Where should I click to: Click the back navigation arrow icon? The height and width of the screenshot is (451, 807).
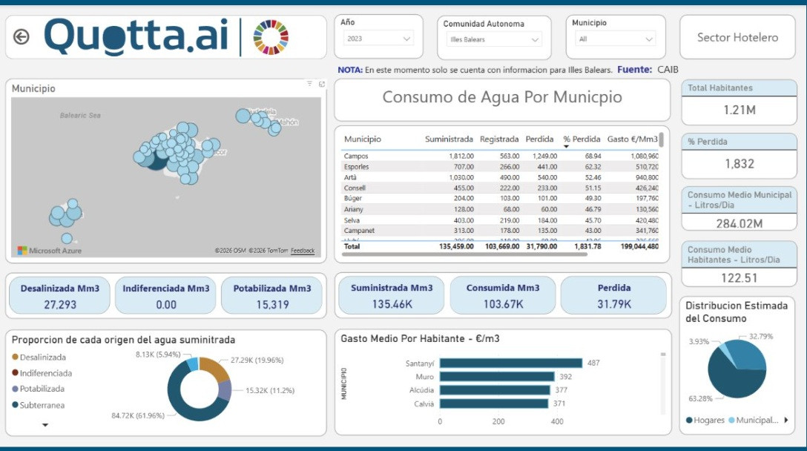point(22,36)
